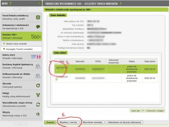Click the Wypłaty i zwroty button
This screenshot has height=127, width=169.
pos(69,123)
